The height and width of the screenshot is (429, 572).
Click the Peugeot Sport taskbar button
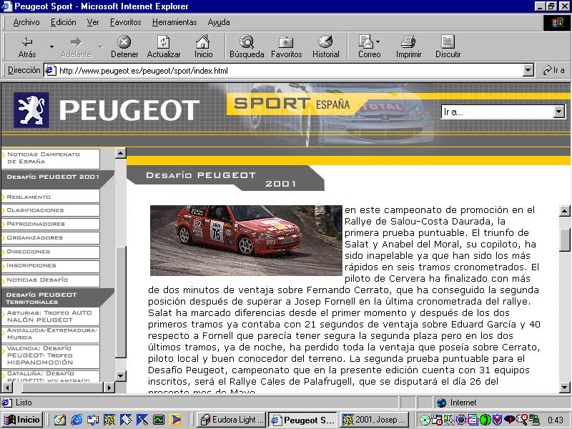(303, 420)
